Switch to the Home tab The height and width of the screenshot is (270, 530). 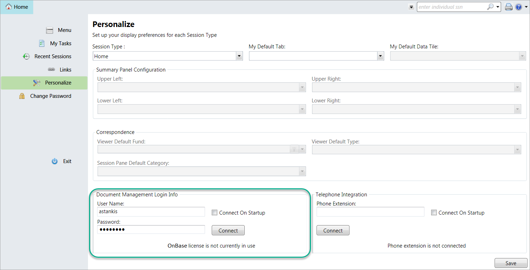pos(17,7)
